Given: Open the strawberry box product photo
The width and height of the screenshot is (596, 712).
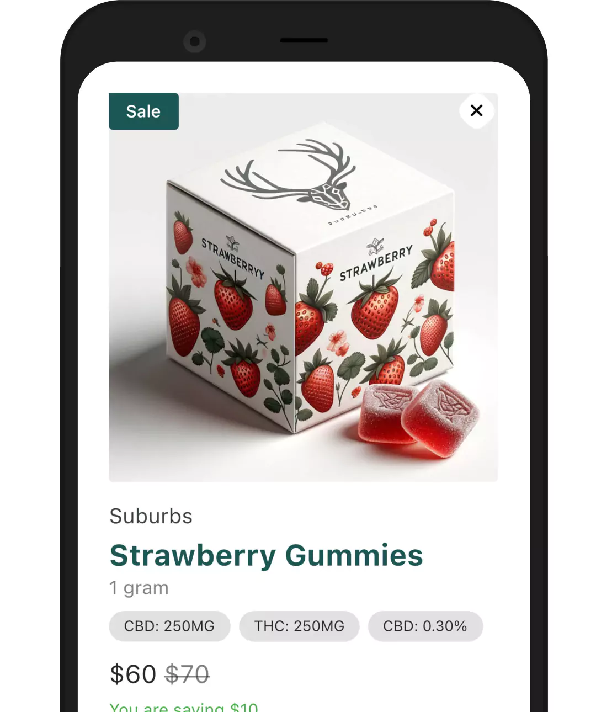Looking at the screenshot, I should pyautogui.click(x=303, y=287).
